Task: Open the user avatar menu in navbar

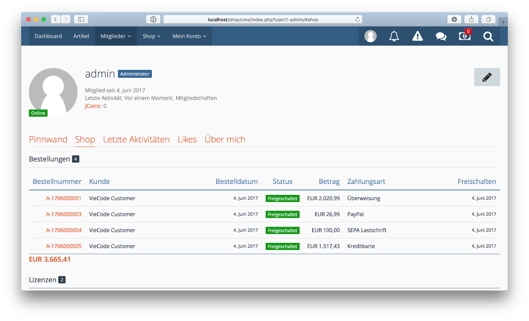Action: [x=370, y=36]
